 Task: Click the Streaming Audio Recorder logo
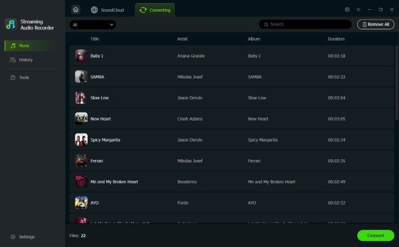pos(10,25)
